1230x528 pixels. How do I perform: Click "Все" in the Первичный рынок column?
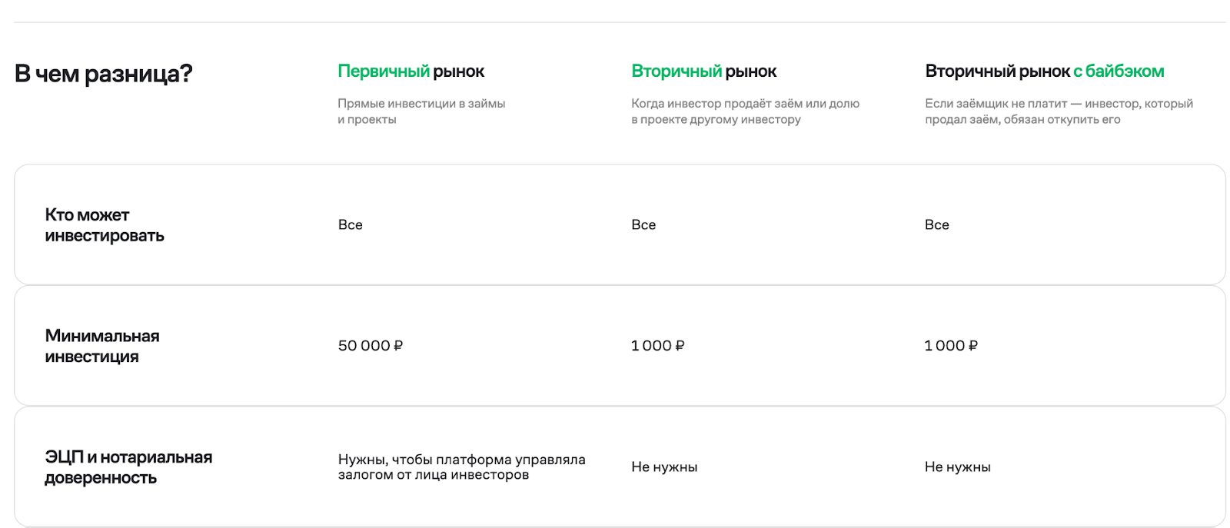click(x=351, y=225)
